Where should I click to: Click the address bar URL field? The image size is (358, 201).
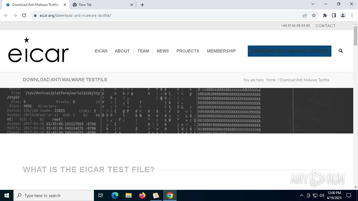[x=168, y=15]
